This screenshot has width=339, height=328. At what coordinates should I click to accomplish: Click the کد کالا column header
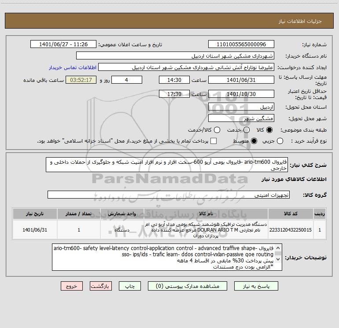(291, 214)
